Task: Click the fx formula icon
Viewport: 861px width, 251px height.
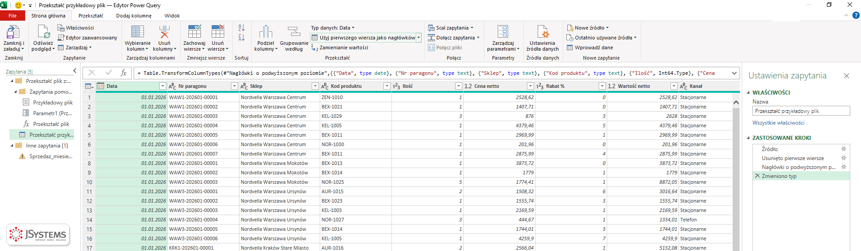Action: (124, 73)
